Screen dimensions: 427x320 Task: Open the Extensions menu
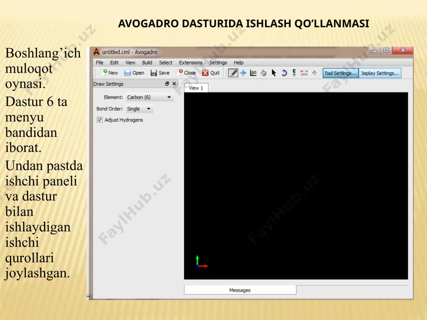coord(190,63)
